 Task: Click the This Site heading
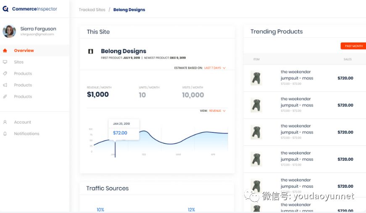(98, 32)
